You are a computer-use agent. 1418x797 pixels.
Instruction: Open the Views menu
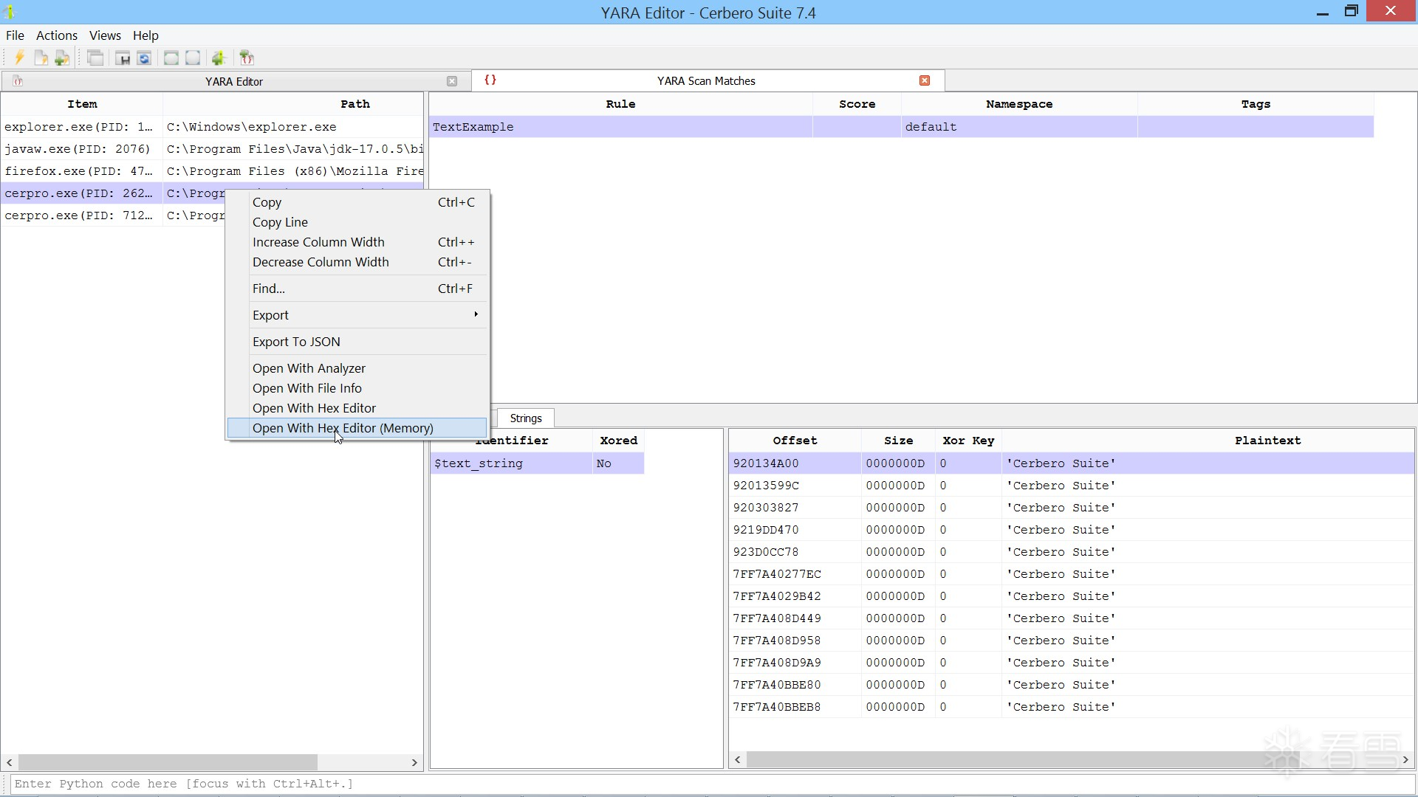point(105,35)
